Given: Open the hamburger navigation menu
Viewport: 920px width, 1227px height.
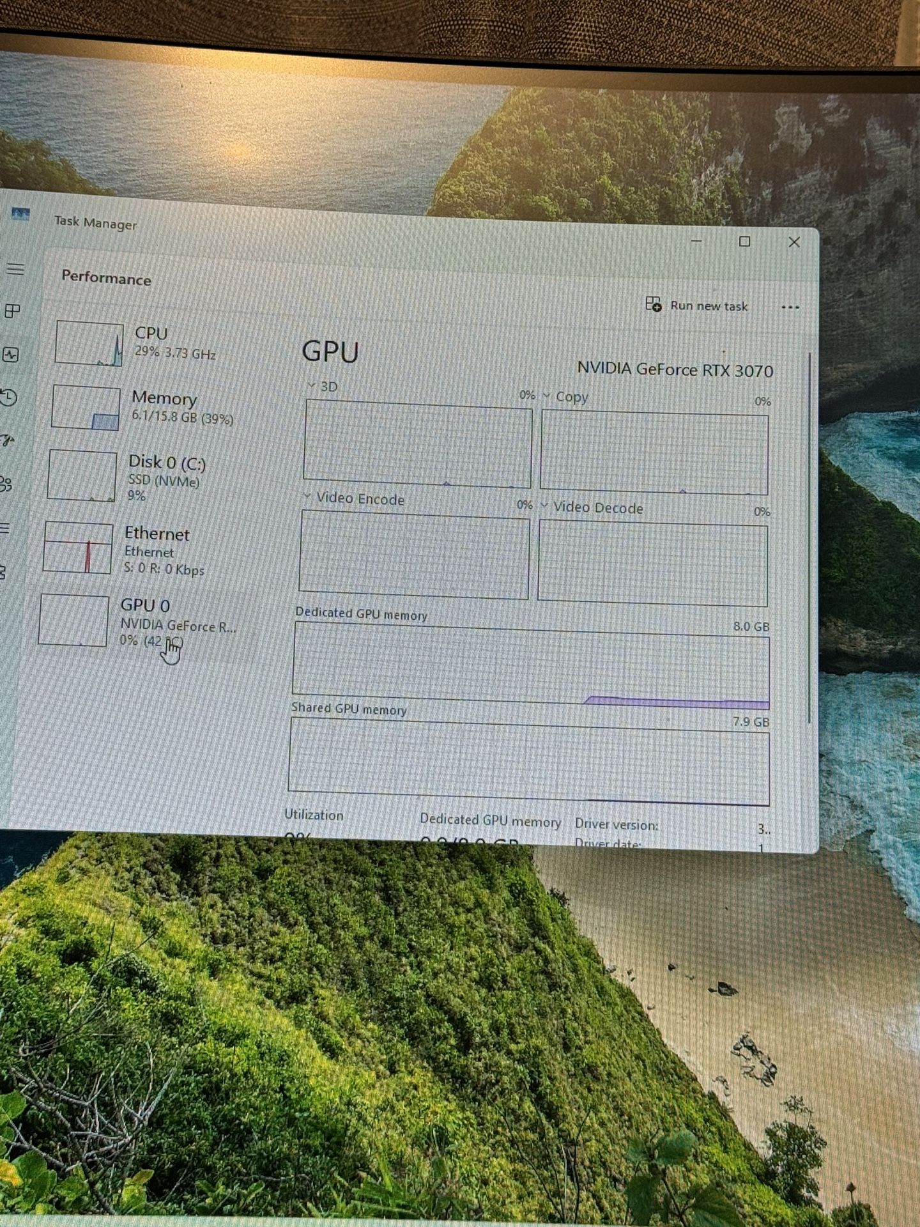Looking at the screenshot, I should (15, 269).
